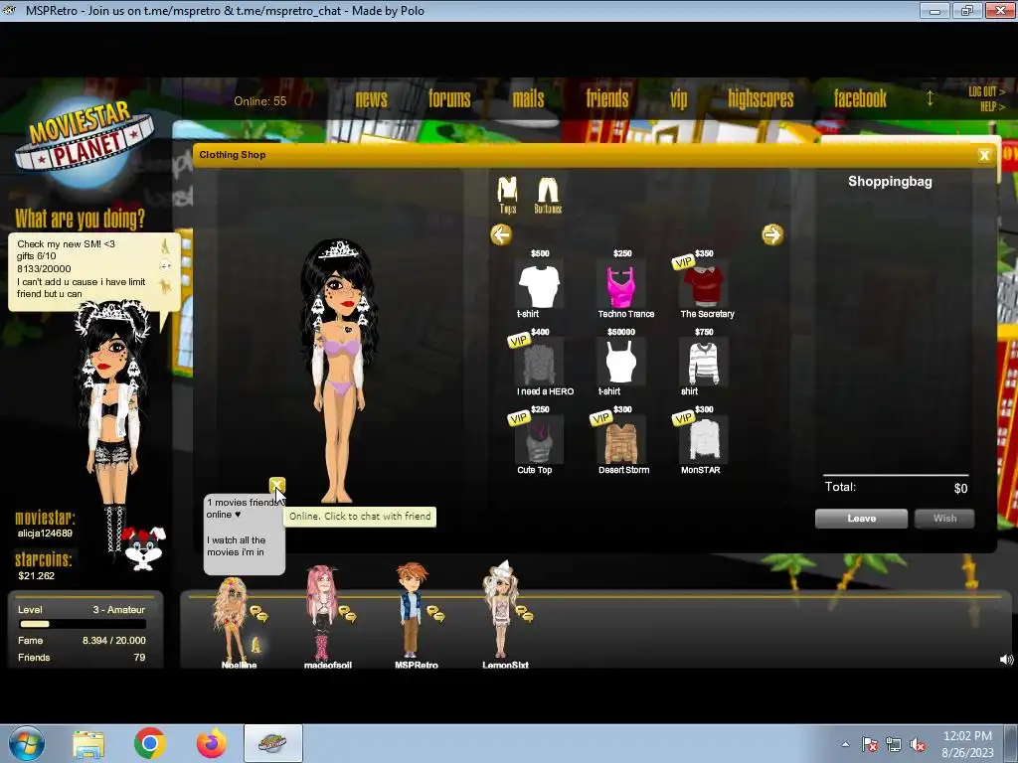1018x763 pixels.
Task: Click the HELP link
Action: pos(992,106)
